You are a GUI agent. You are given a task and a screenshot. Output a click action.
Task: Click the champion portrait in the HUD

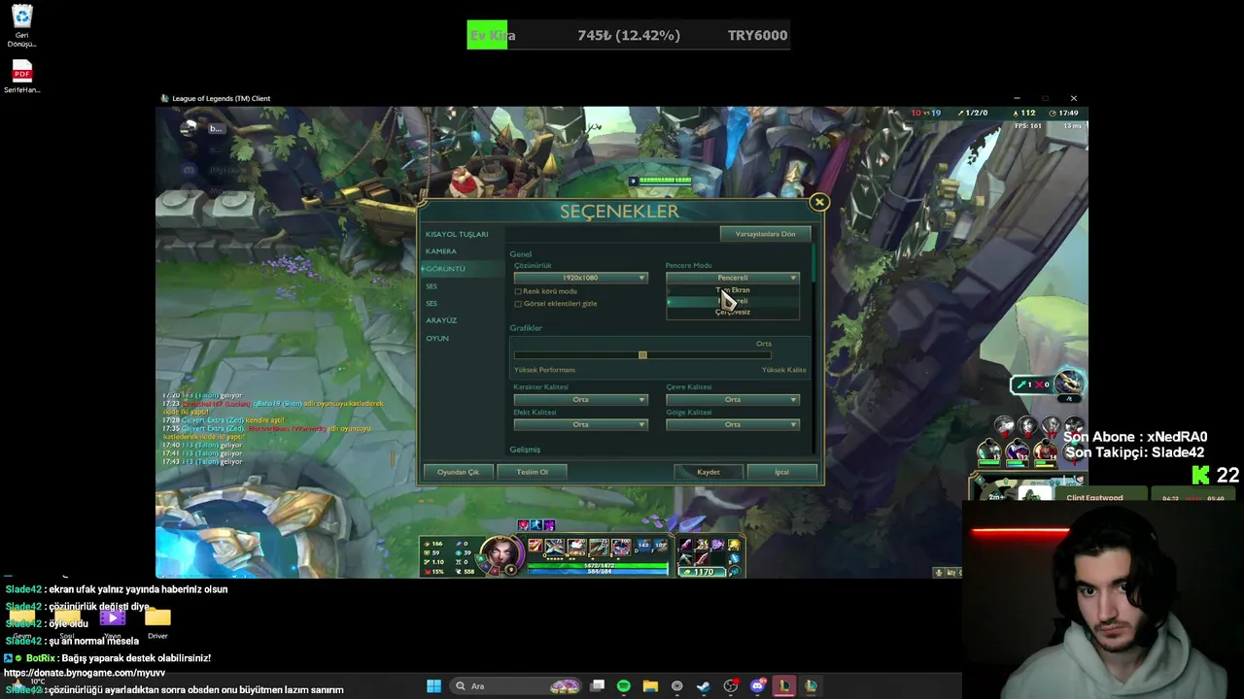coord(500,554)
